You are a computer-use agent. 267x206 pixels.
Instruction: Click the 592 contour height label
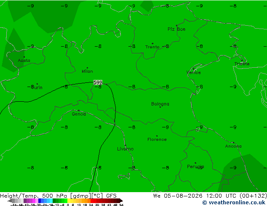pos(98,82)
